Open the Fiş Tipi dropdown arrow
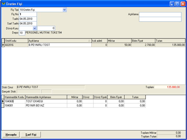The height and width of the screenshot is (140, 187). point(64,10)
